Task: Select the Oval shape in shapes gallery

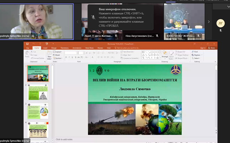Action: click(x=155, y=52)
